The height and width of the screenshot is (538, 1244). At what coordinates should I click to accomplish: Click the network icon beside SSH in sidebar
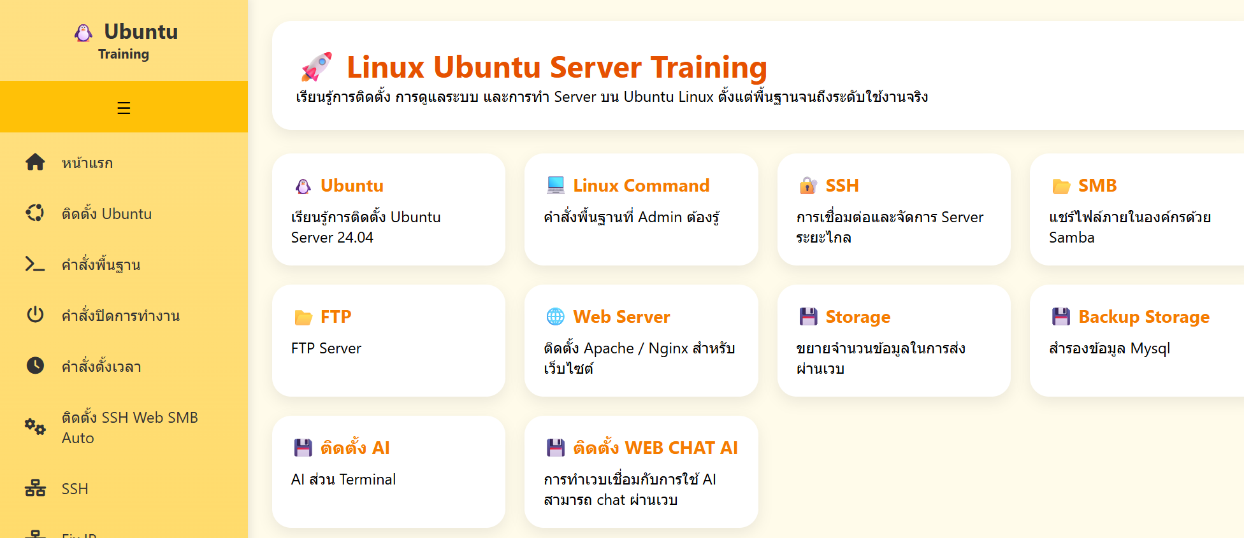point(35,488)
